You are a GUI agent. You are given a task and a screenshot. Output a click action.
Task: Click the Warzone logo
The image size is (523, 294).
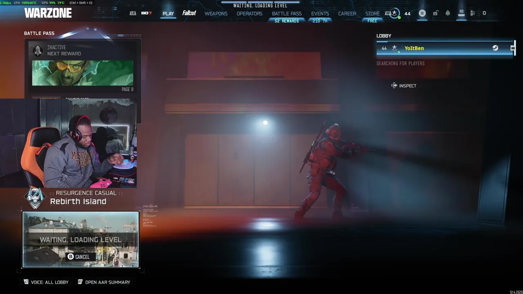point(48,13)
